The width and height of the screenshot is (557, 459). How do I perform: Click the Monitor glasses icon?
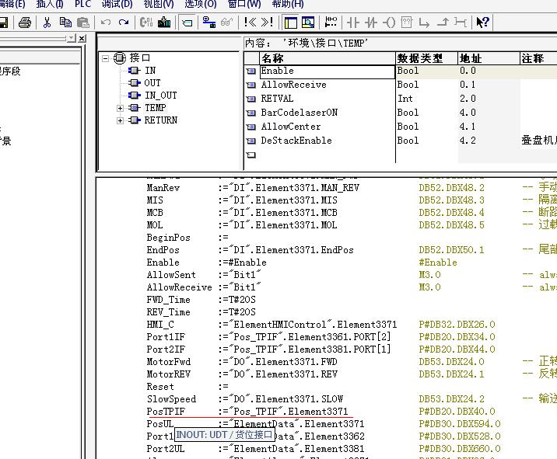point(227,23)
